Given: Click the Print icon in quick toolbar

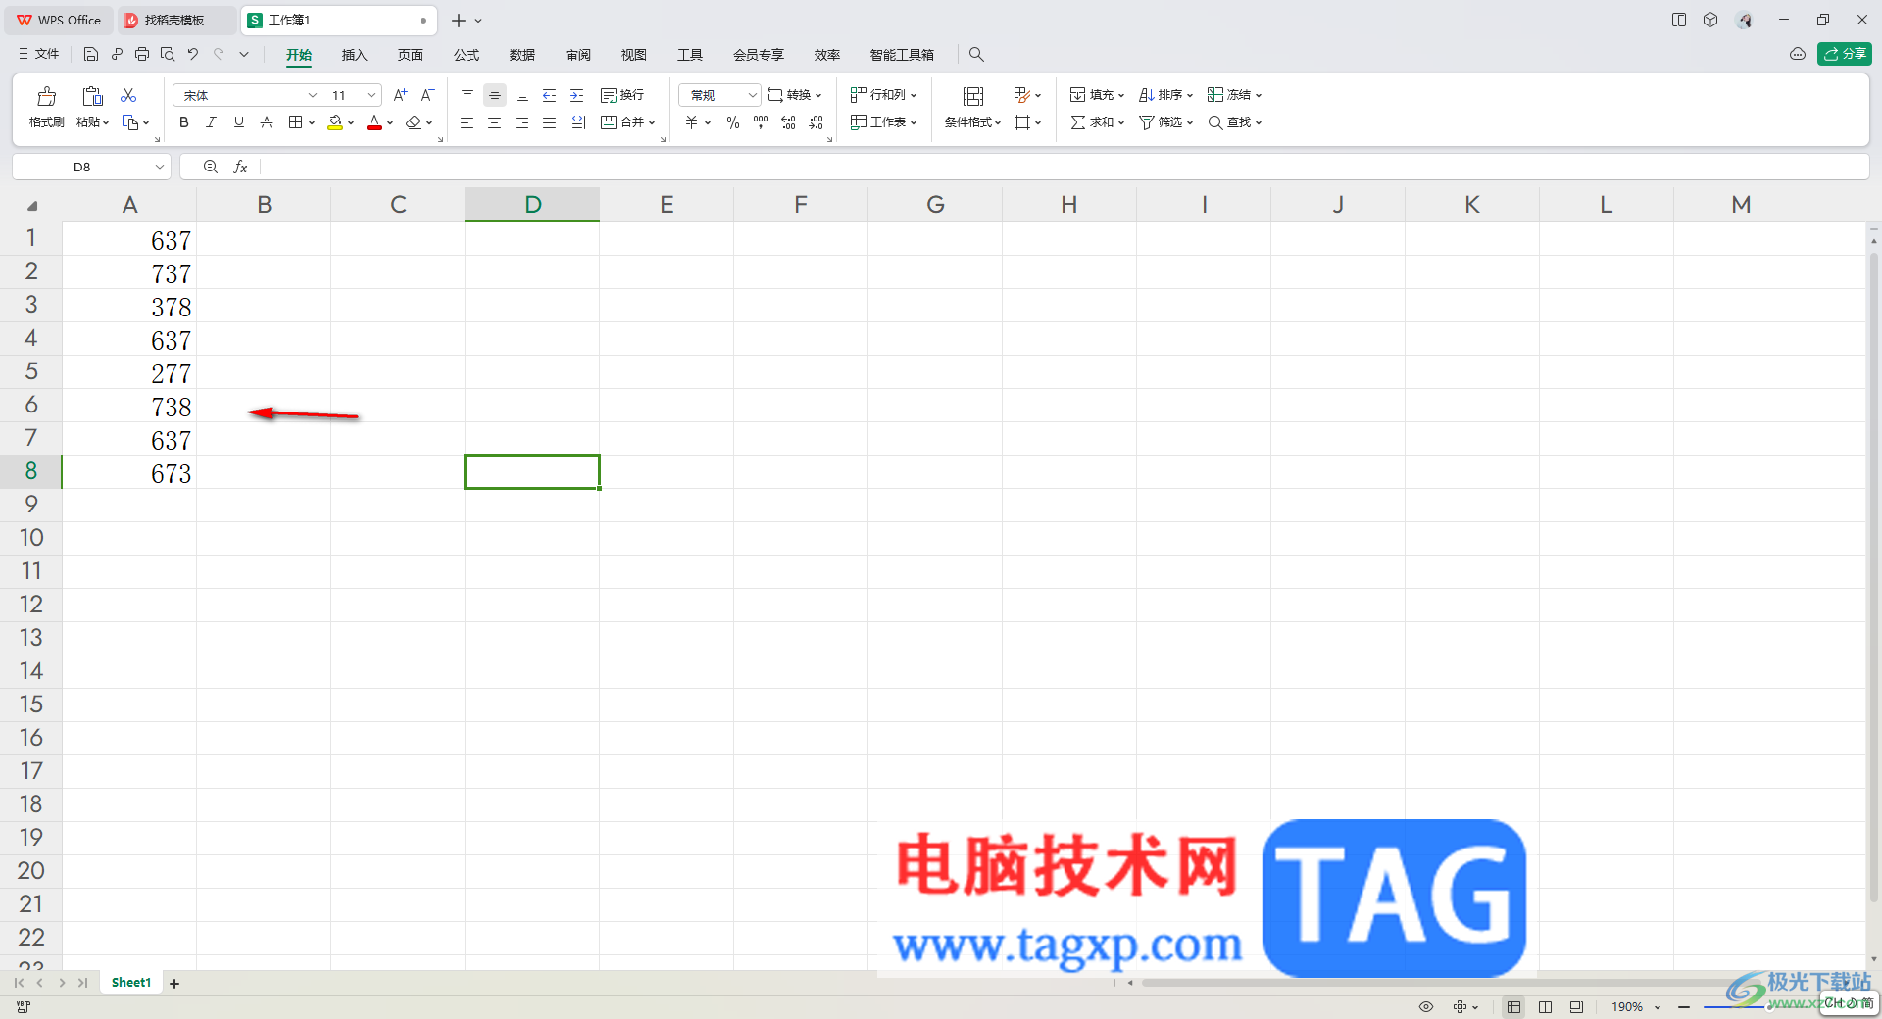Looking at the screenshot, I should point(142,54).
